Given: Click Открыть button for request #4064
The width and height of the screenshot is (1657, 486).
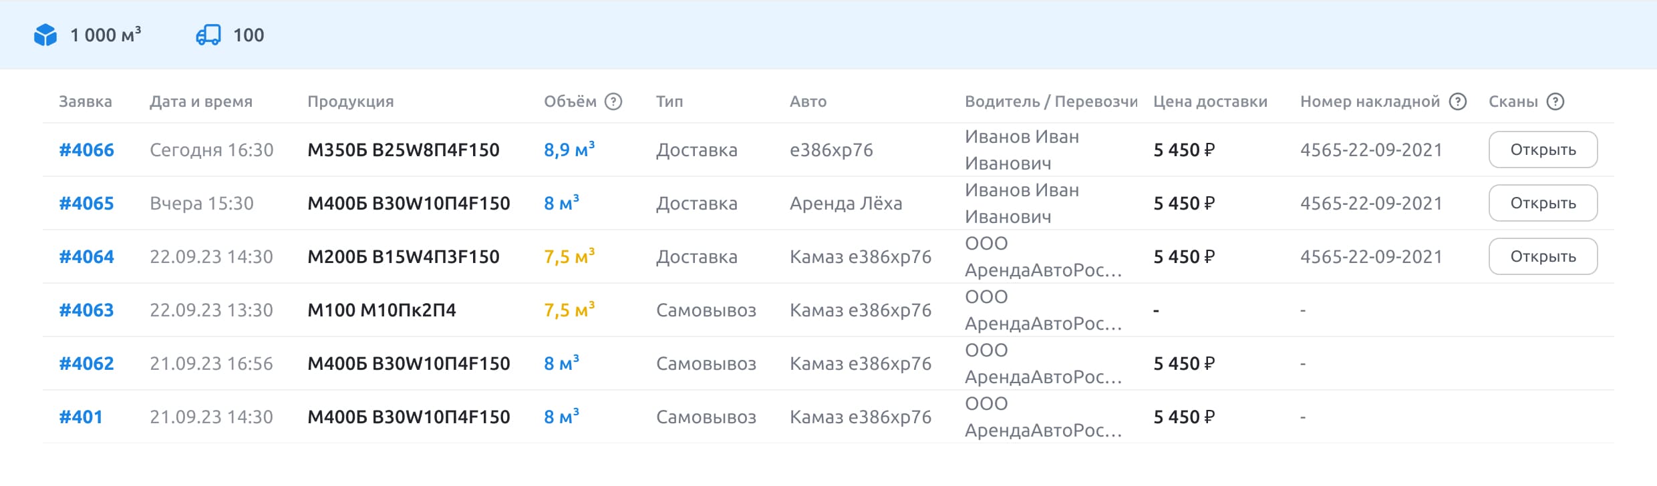Looking at the screenshot, I should pyautogui.click(x=1542, y=256).
